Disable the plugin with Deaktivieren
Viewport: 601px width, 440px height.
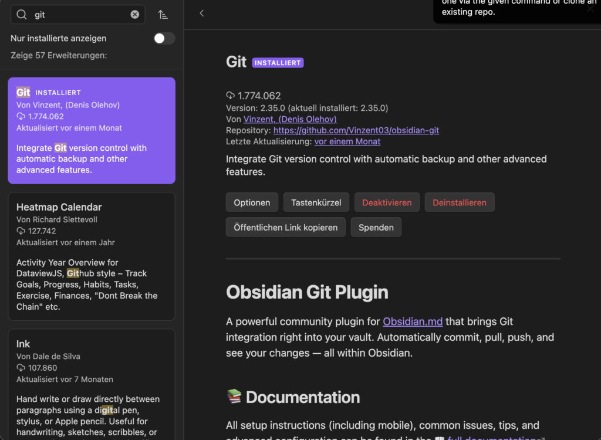pos(387,202)
